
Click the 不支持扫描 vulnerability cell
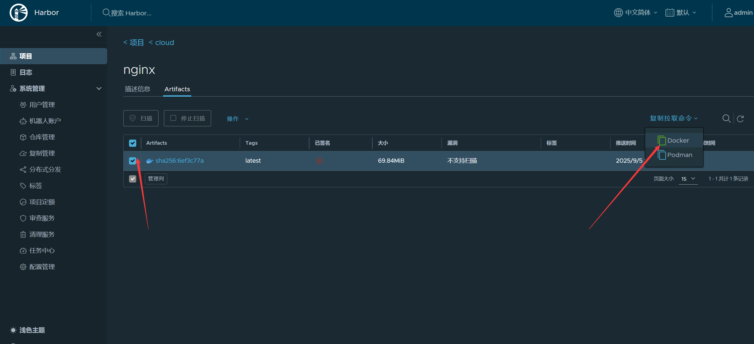[462, 161]
